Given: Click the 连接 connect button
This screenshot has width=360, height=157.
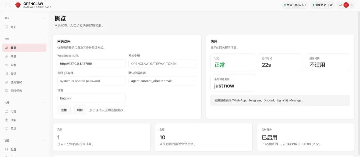Looking at the screenshot, I should pyautogui.click(x=64, y=110).
